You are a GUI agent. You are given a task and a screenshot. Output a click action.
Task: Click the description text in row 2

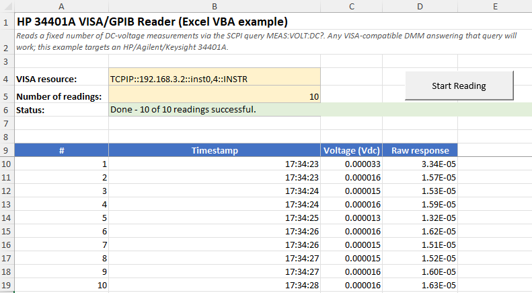tap(266, 42)
